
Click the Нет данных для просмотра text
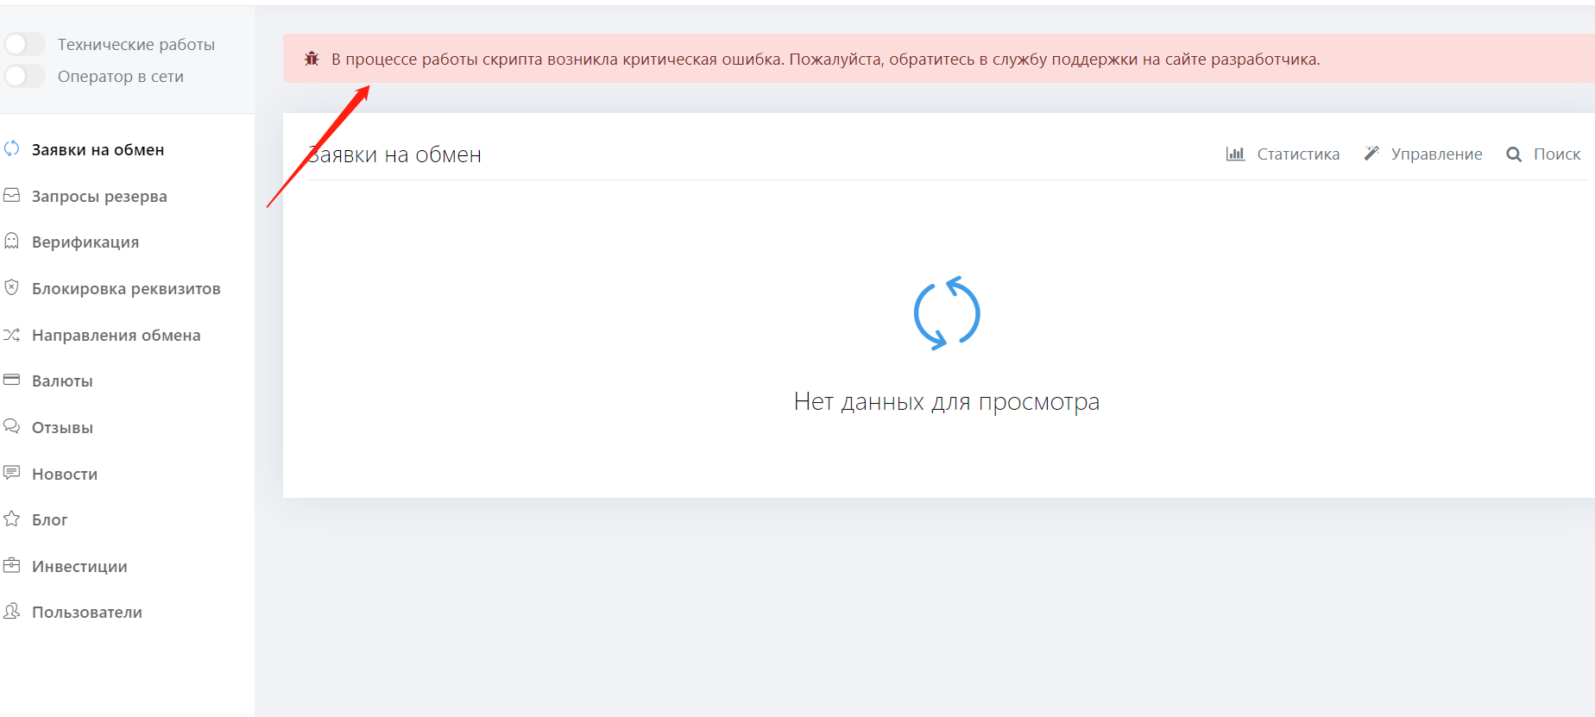(x=947, y=401)
